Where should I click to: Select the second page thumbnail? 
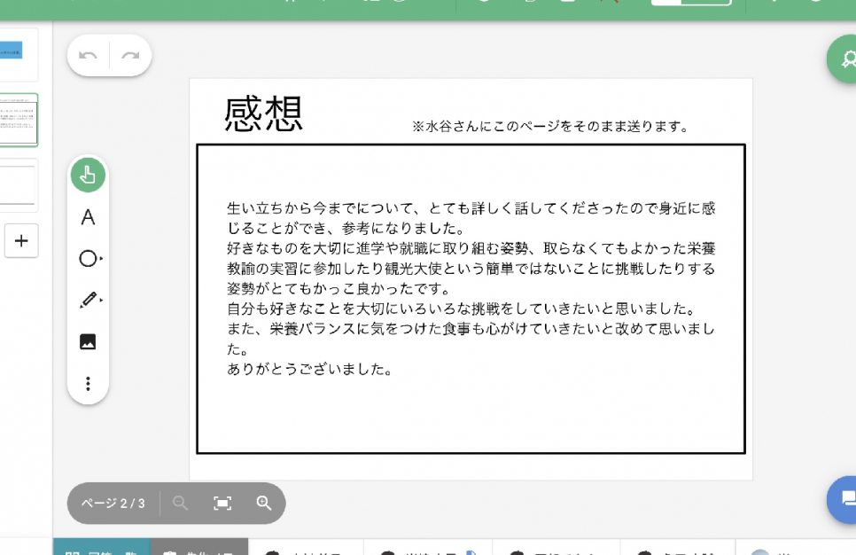coord(18,120)
